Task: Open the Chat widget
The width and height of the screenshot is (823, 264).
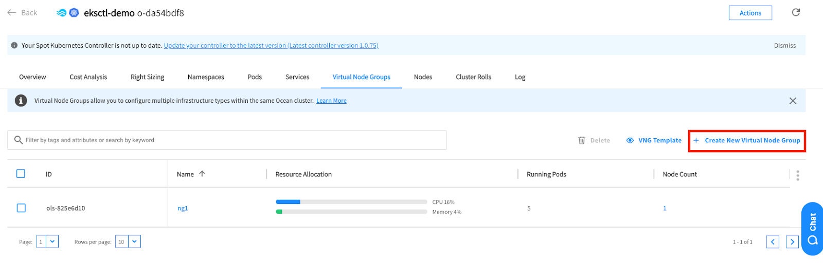Action: (x=812, y=229)
